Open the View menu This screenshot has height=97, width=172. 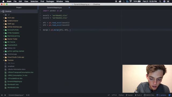point(26,1)
